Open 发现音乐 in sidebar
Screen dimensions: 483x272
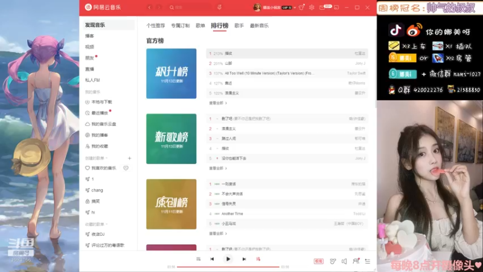(109, 25)
